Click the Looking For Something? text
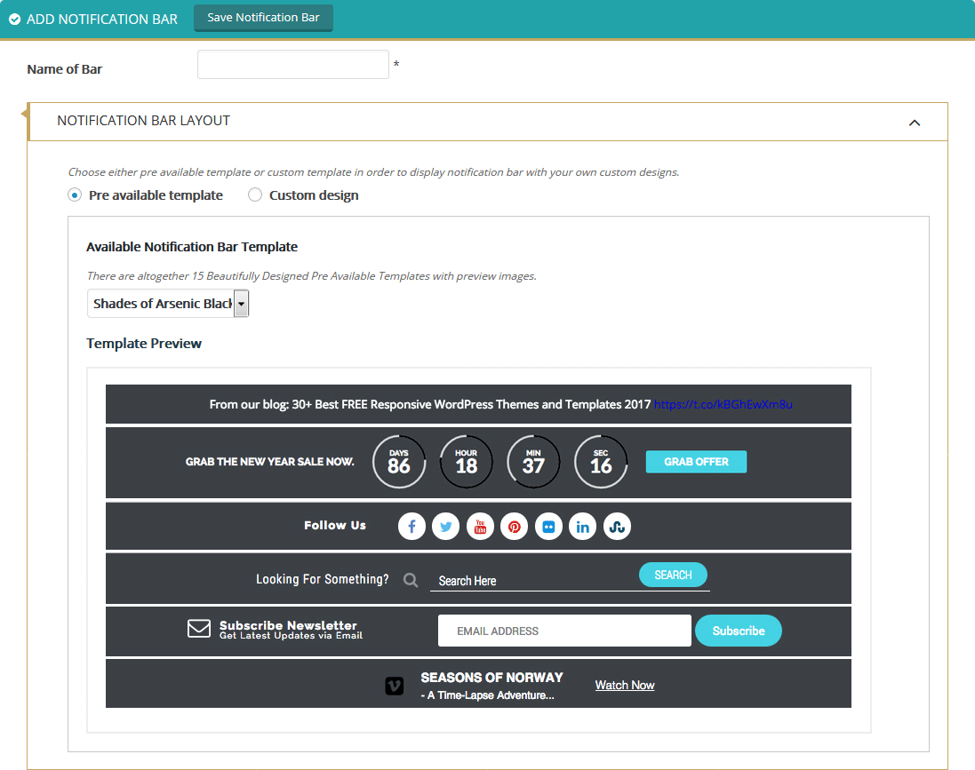 pyautogui.click(x=322, y=579)
